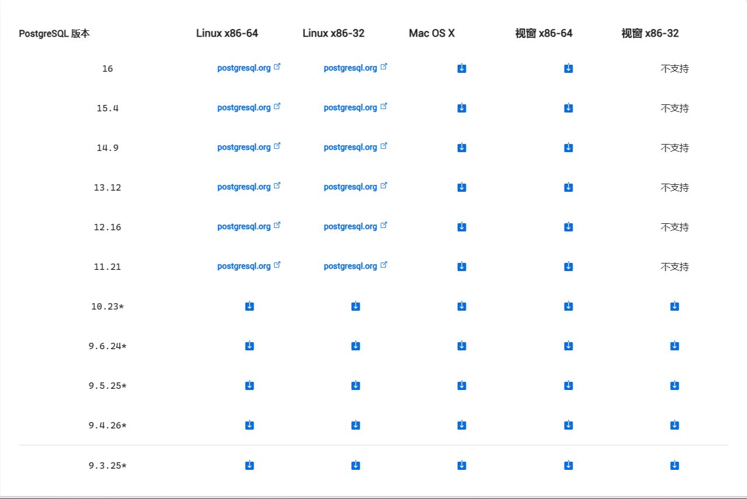Download PostgreSQL 16 for 视窗 x86-64
Screen dimensions: 747x499
(569, 68)
